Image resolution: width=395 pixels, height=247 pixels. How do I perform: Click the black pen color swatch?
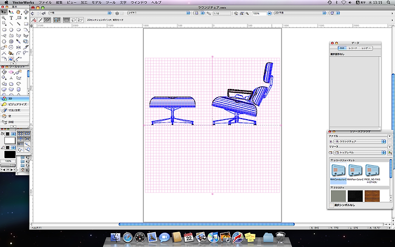10,154
